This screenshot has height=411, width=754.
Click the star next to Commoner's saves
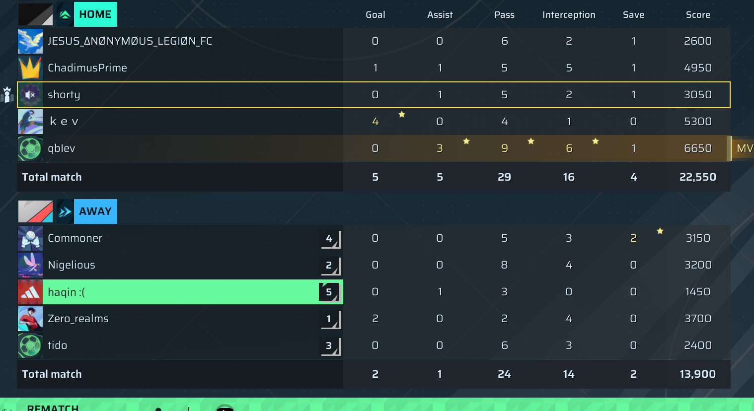coord(660,231)
